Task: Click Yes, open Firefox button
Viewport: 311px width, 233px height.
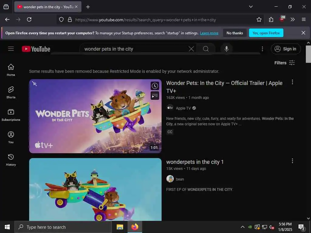Action: [266, 33]
